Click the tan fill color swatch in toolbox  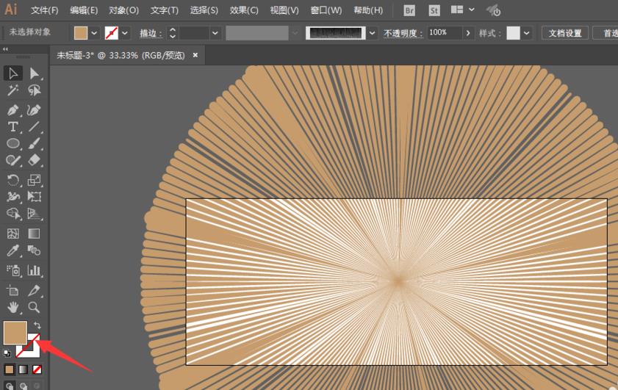click(15, 332)
